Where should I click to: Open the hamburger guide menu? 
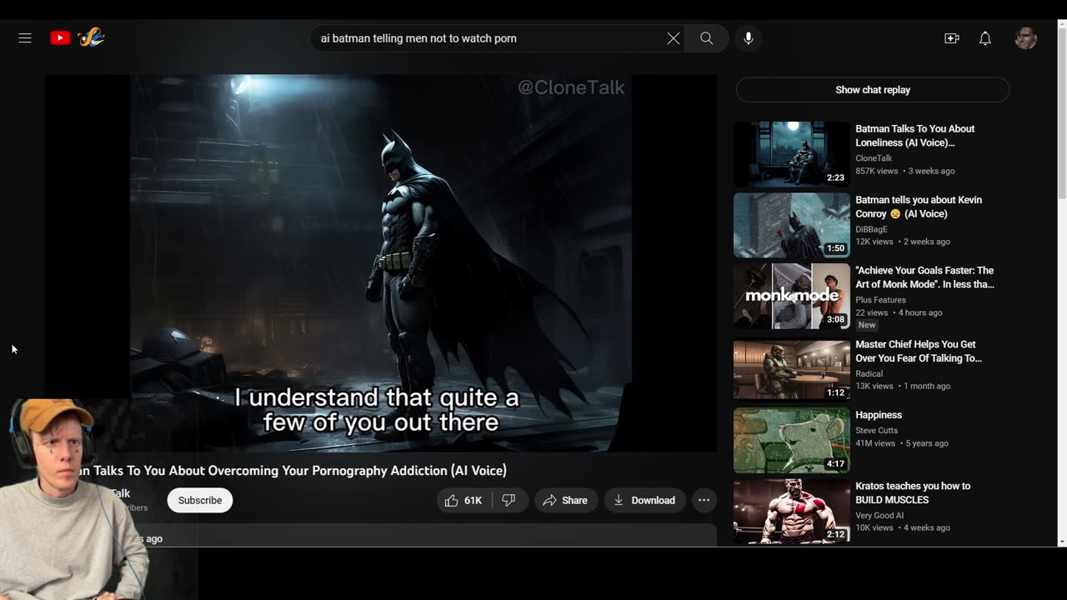click(25, 38)
